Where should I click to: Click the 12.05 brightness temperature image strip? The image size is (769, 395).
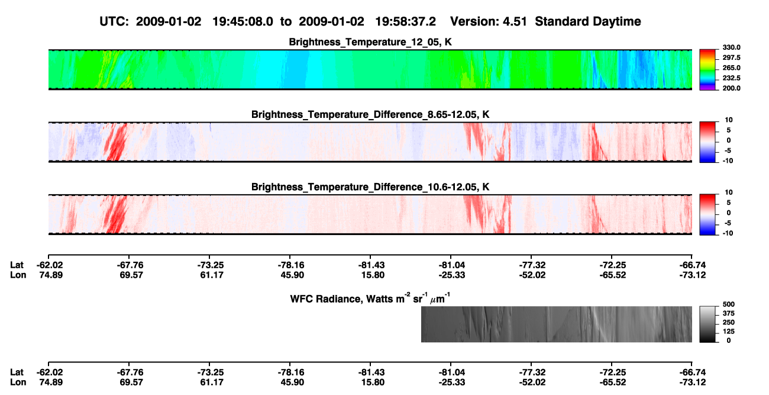pyautogui.click(x=370, y=69)
